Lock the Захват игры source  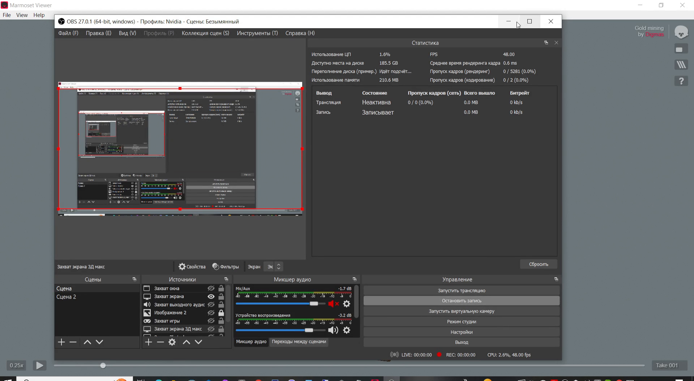coord(221,321)
